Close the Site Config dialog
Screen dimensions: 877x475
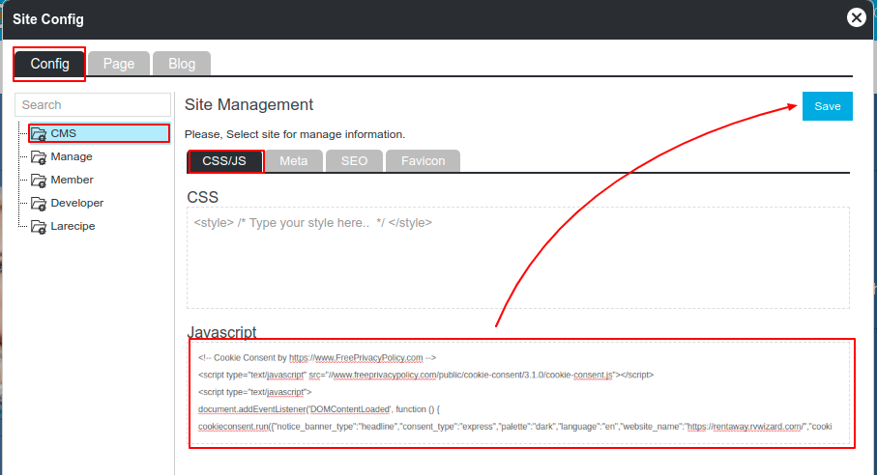(x=856, y=18)
